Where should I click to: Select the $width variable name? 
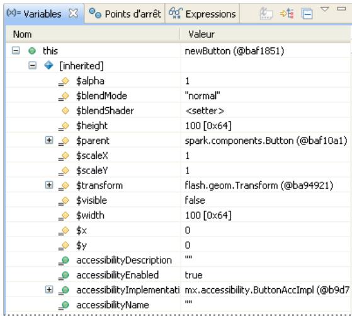[90, 215]
